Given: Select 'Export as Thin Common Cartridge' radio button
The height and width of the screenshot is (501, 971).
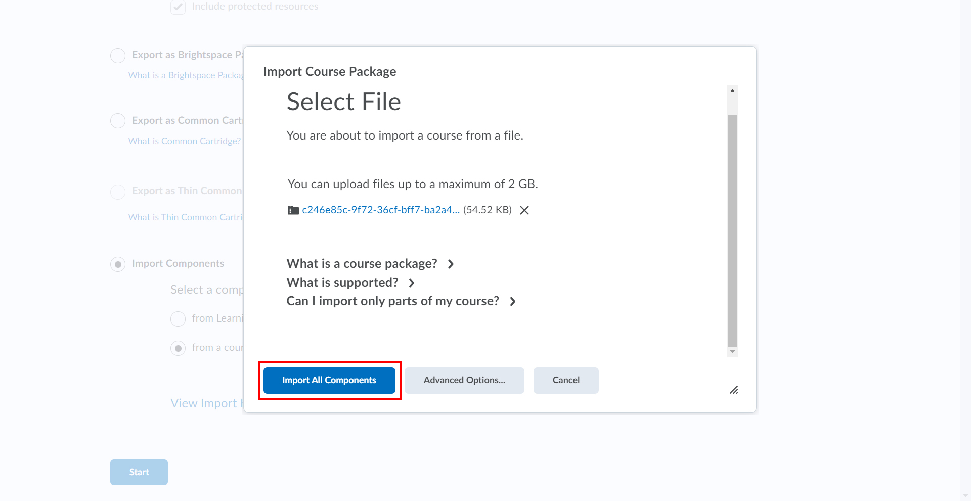Looking at the screenshot, I should (x=118, y=192).
